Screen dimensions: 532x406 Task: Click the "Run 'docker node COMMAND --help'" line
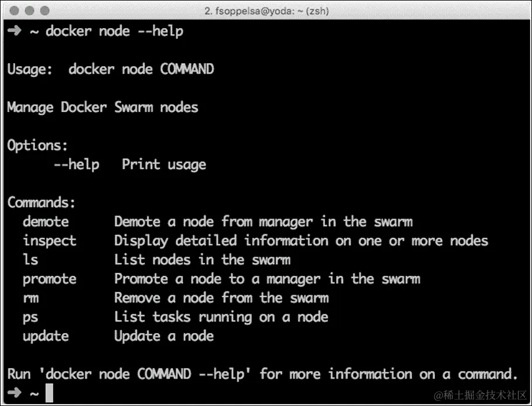262,374
